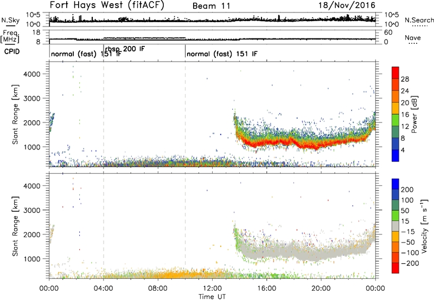Click the dashed 04:00 marker line in power panel

pyautogui.click(x=104, y=114)
